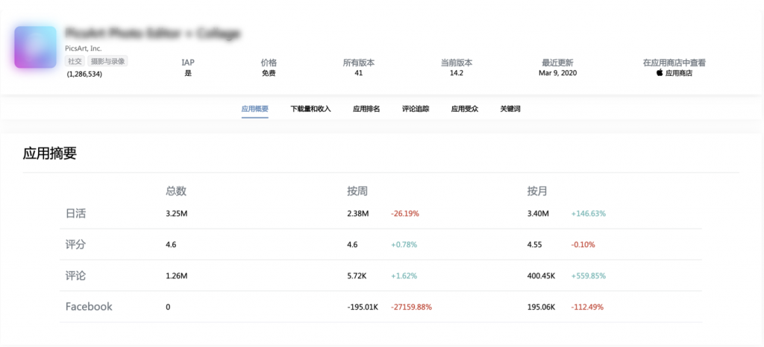Click the 价格 value 免费

point(269,74)
